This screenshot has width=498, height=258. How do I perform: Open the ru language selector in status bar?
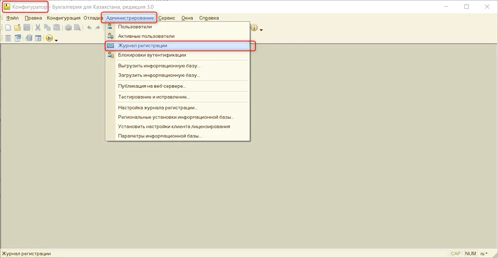pos(484,254)
